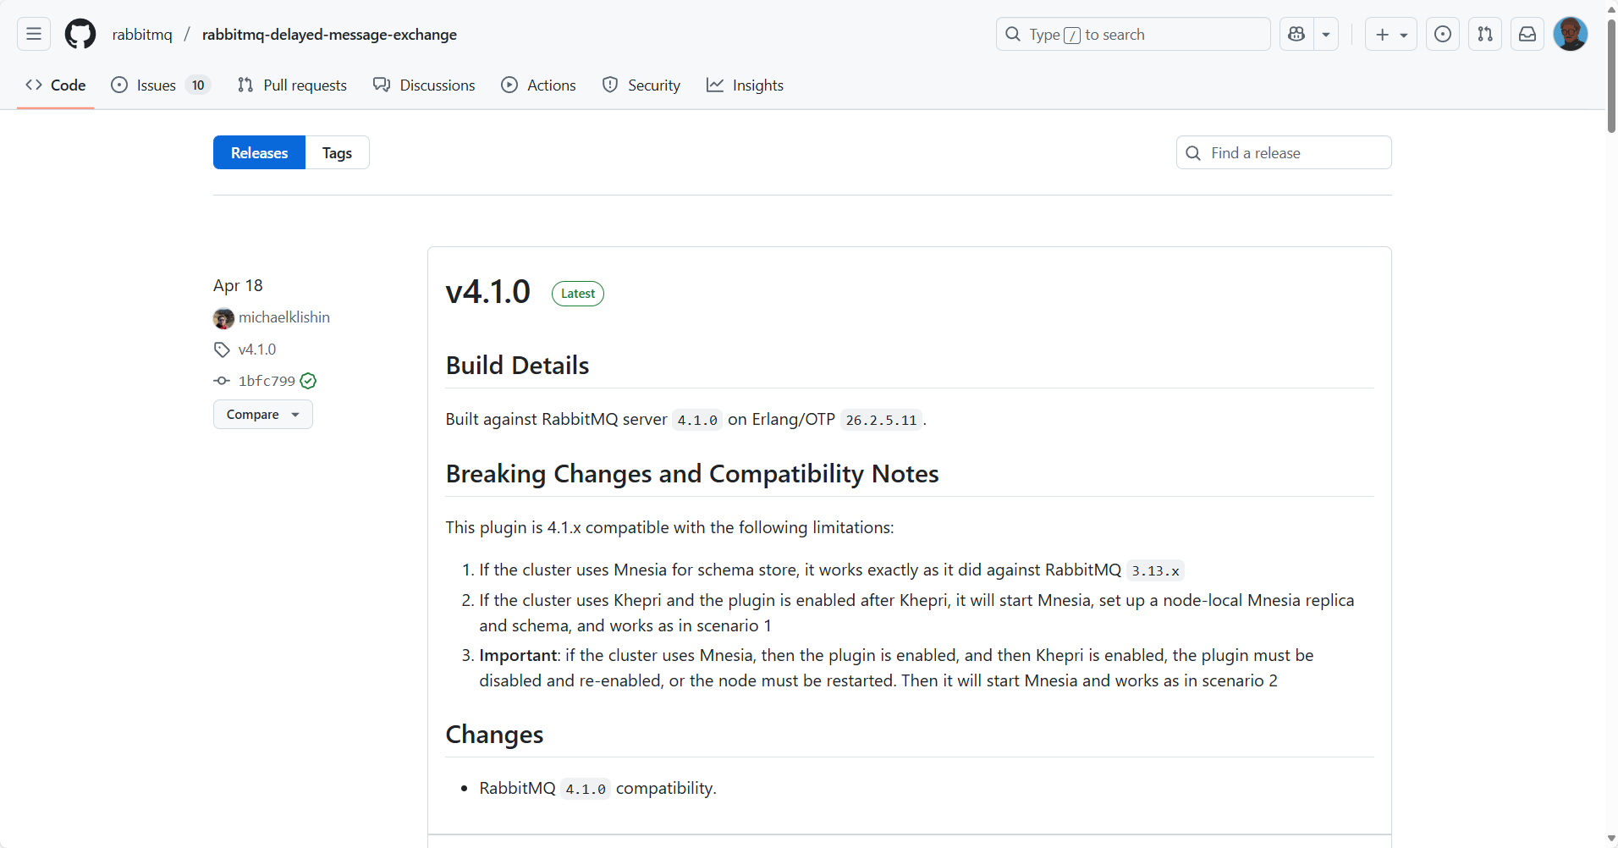Viewport: 1618px width, 848px height.
Task: Open the v4.1.0 tag link
Action: (257, 350)
